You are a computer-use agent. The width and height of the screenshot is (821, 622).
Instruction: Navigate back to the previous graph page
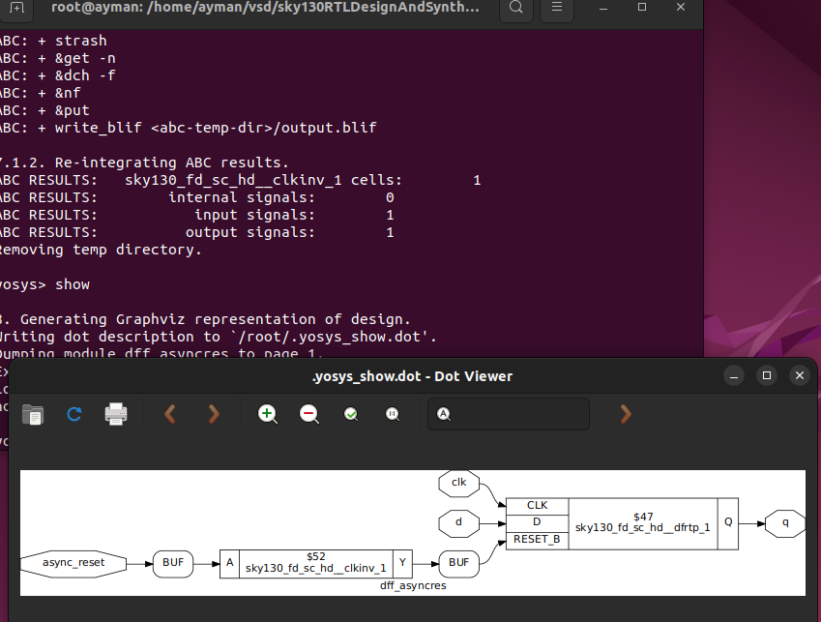click(169, 414)
